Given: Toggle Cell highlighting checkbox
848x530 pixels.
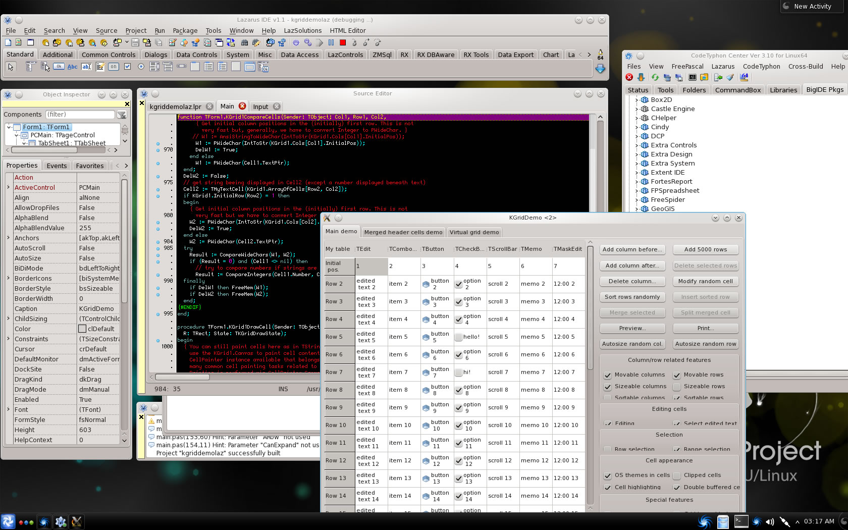Looking at the screenshot, I should [608, 488].
